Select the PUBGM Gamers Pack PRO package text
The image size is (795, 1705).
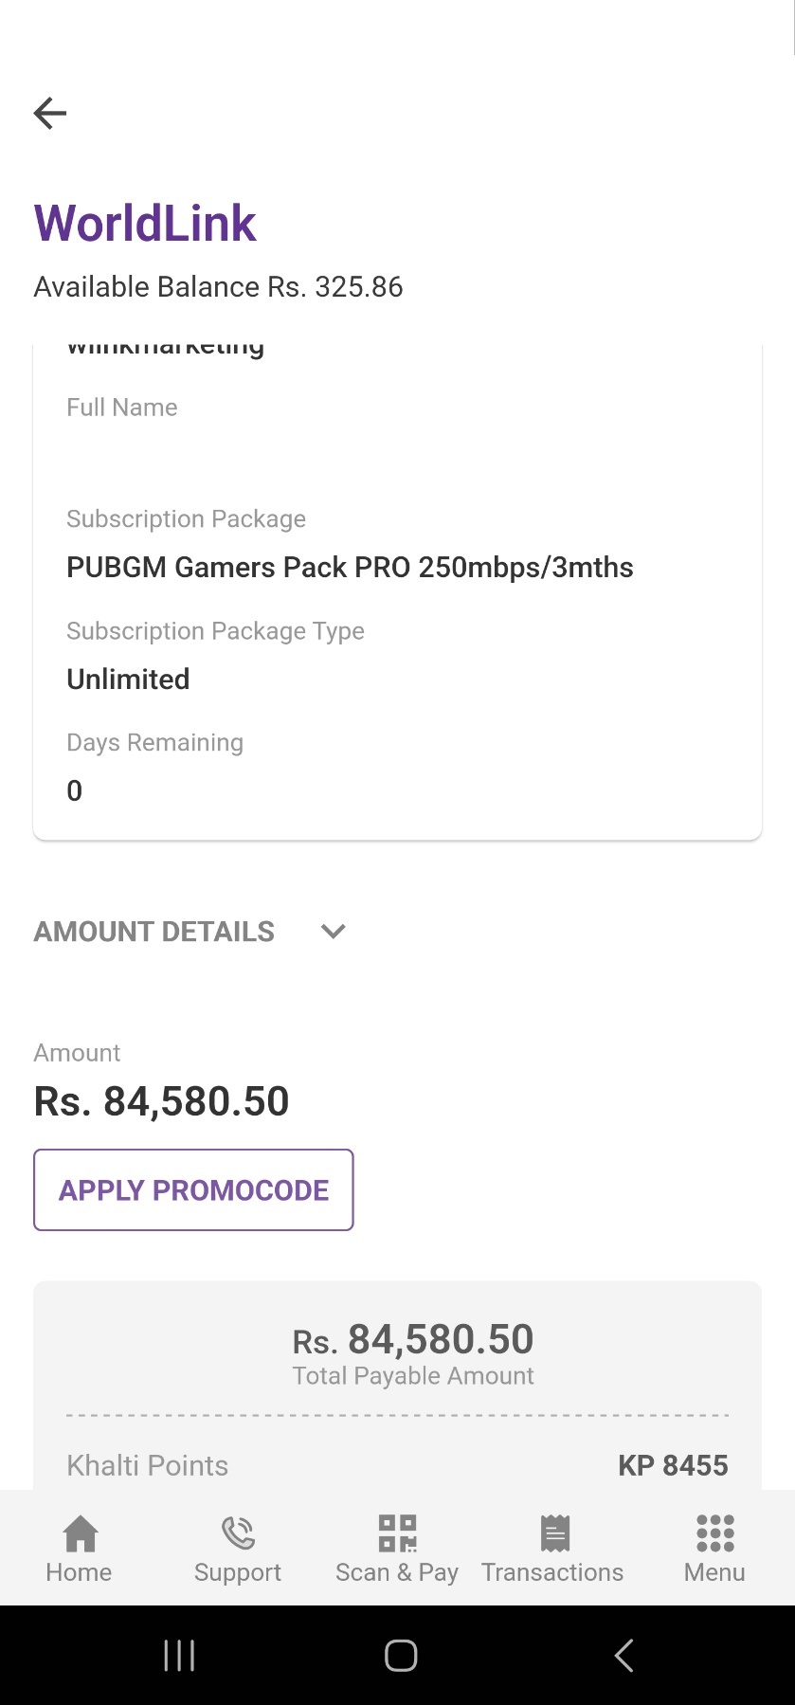350,568
